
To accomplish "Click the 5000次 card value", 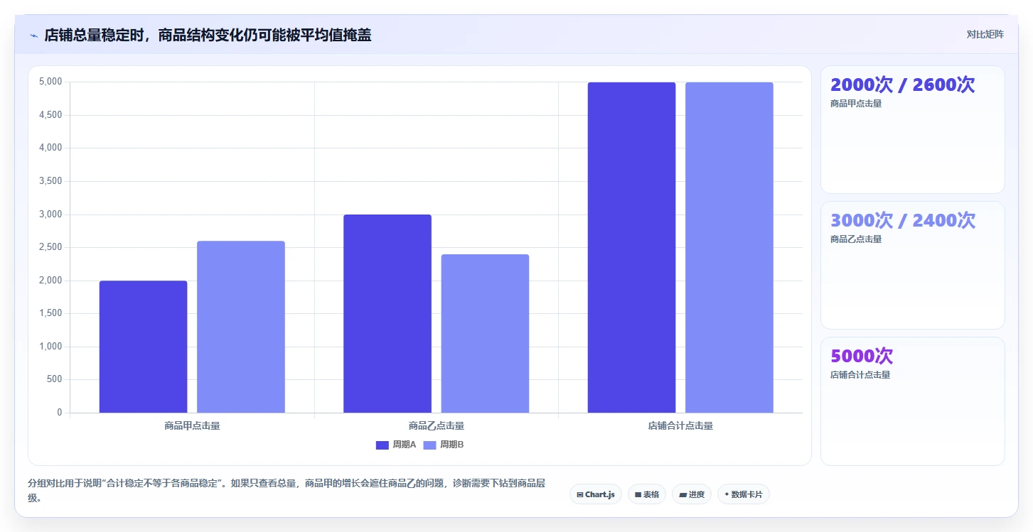I will 862,356.
